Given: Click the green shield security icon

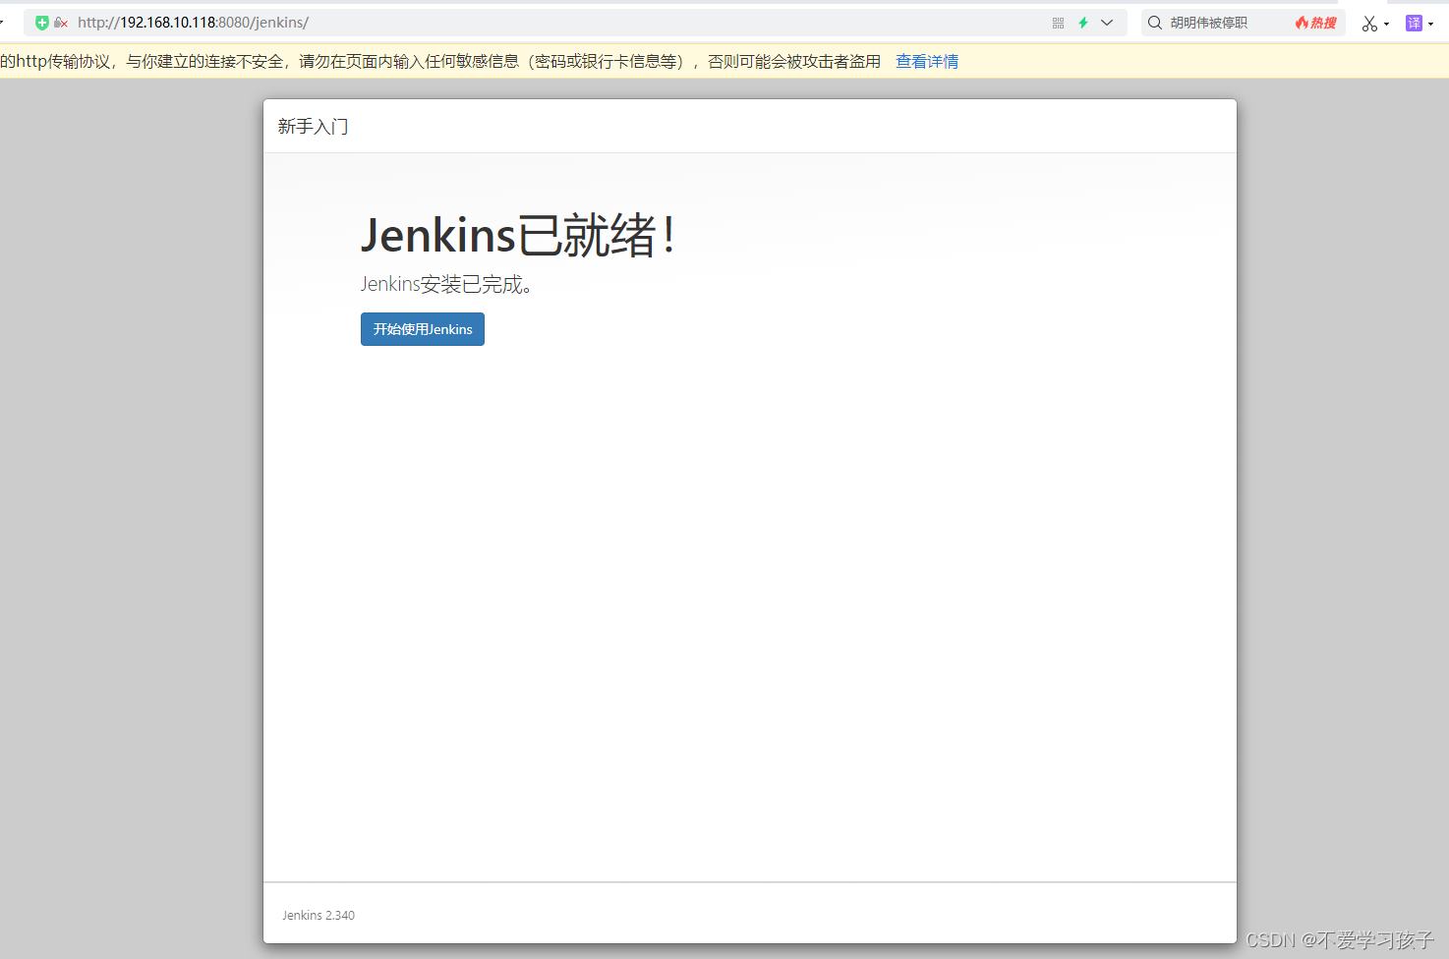Looking at the screenshot, I should (42, 23).
